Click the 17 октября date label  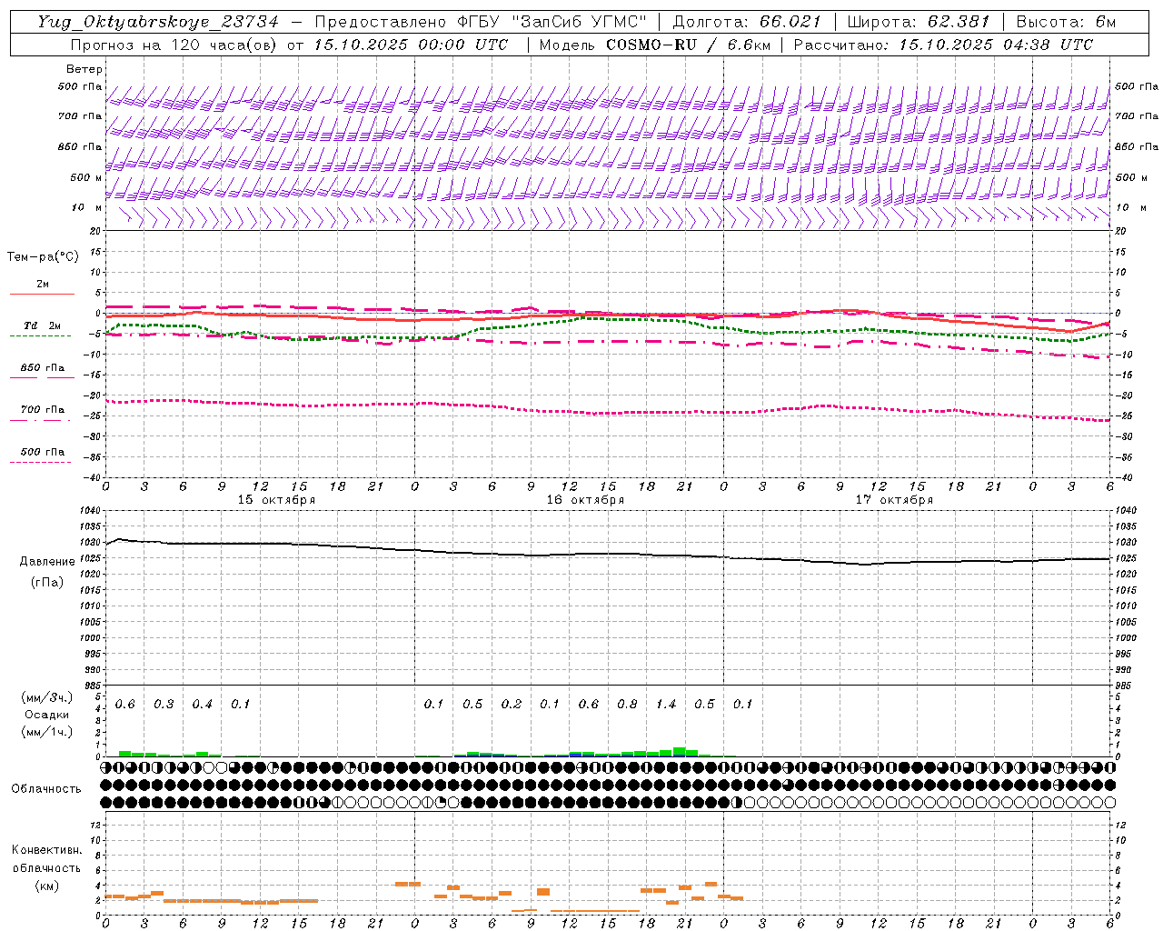[894, 500]
